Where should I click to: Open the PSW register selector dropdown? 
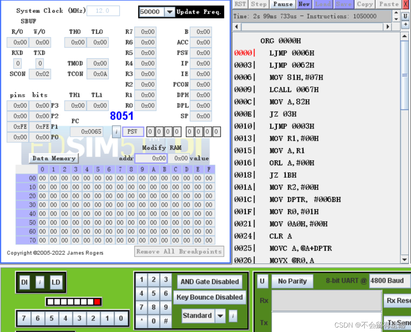pos(133,132)
